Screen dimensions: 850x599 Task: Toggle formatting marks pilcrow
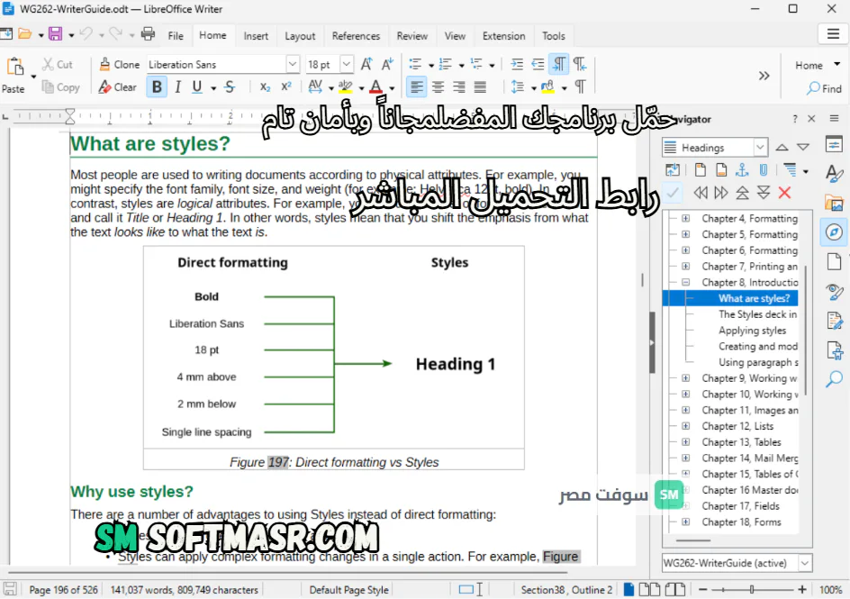(580, 86)
